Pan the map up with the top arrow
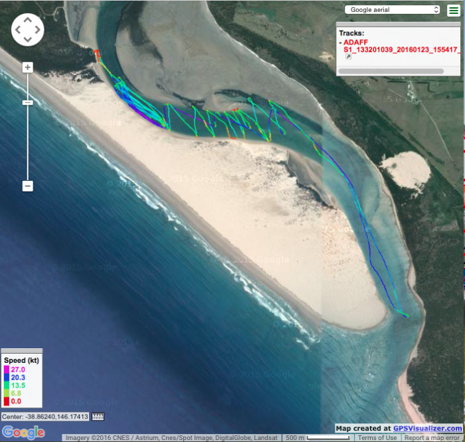 click(28, 19)
